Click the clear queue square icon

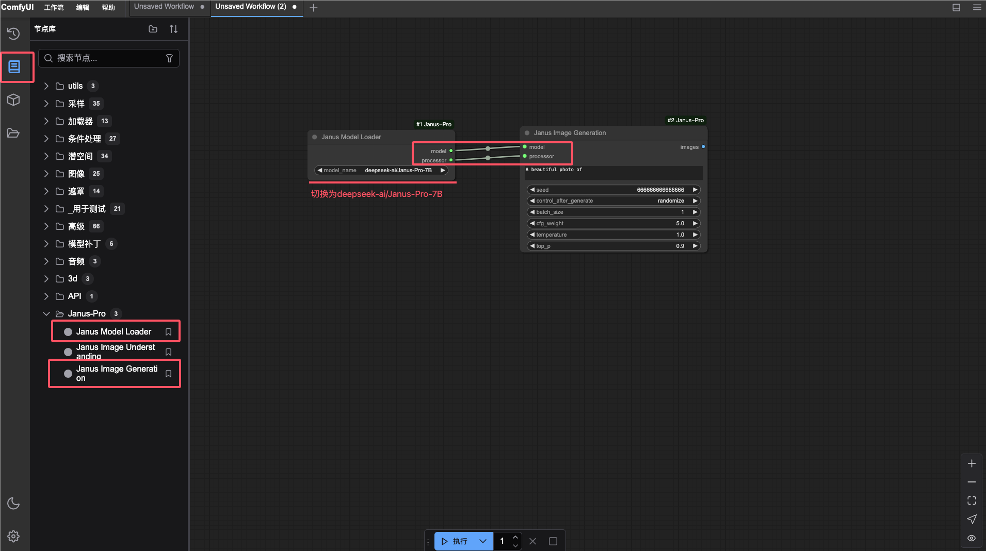pos(553,541)
